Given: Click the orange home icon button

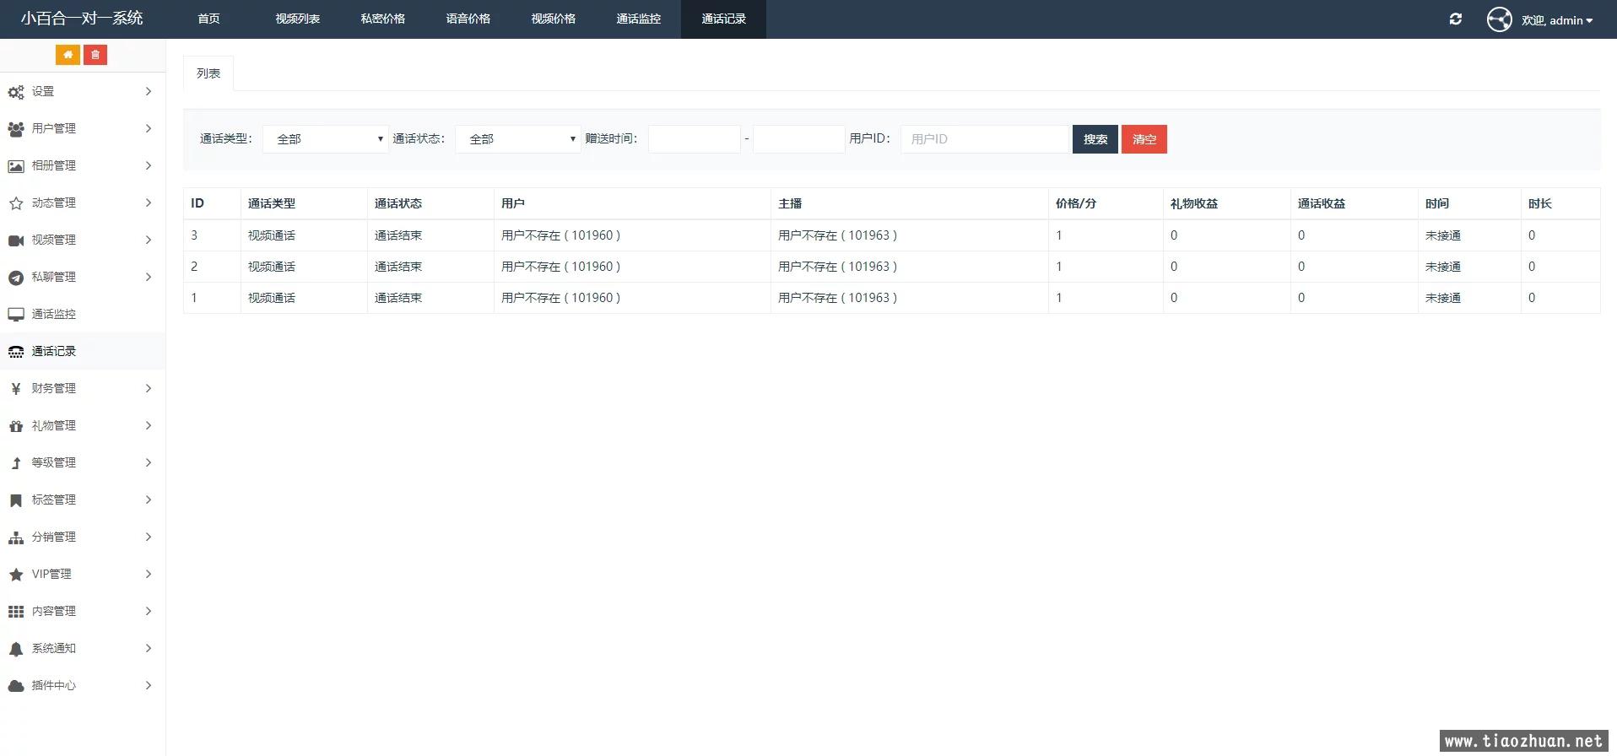Looking at the screenshot, I should click(68, 55).
